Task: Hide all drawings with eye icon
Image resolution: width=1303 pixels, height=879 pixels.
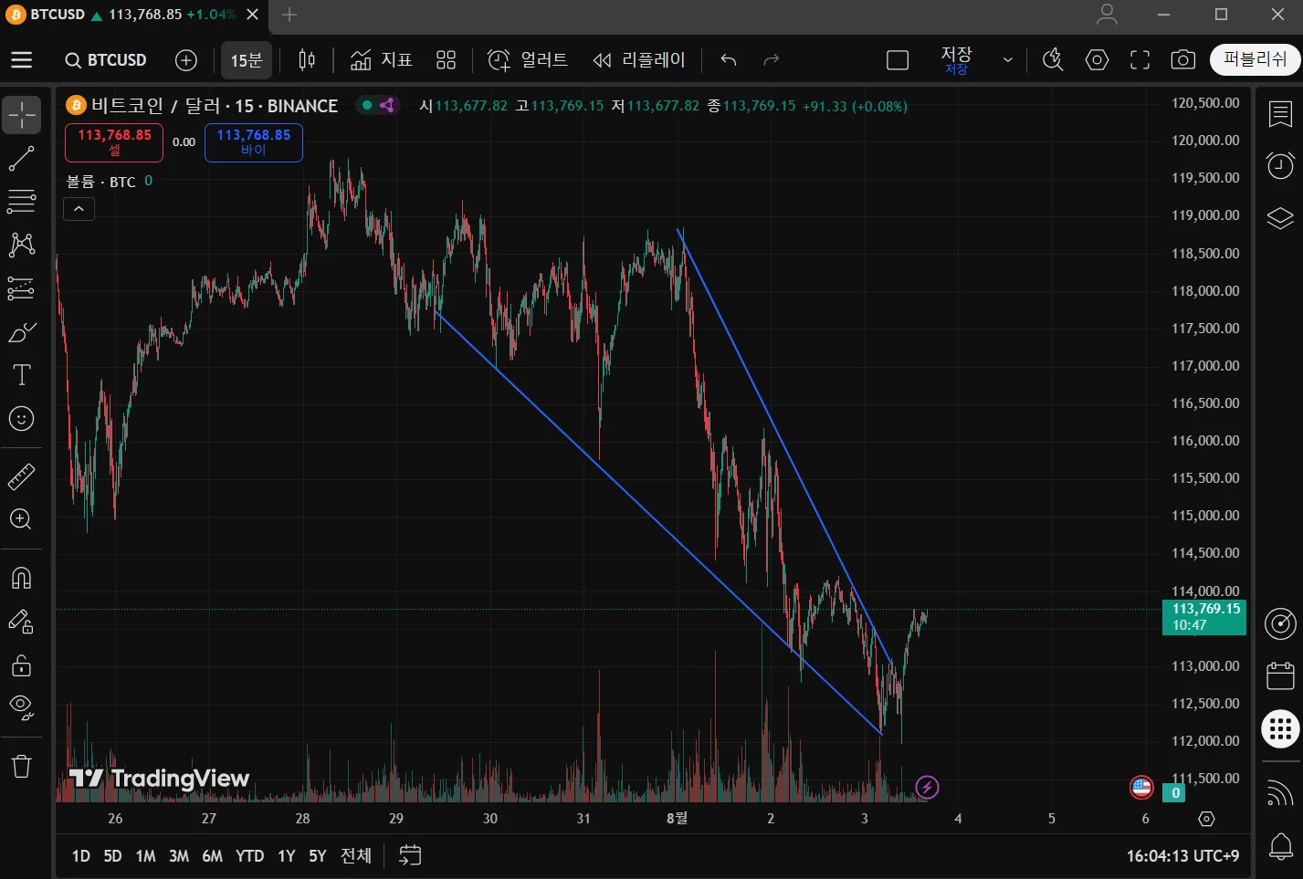Action: pyautogui.click(x=21, y=706)
